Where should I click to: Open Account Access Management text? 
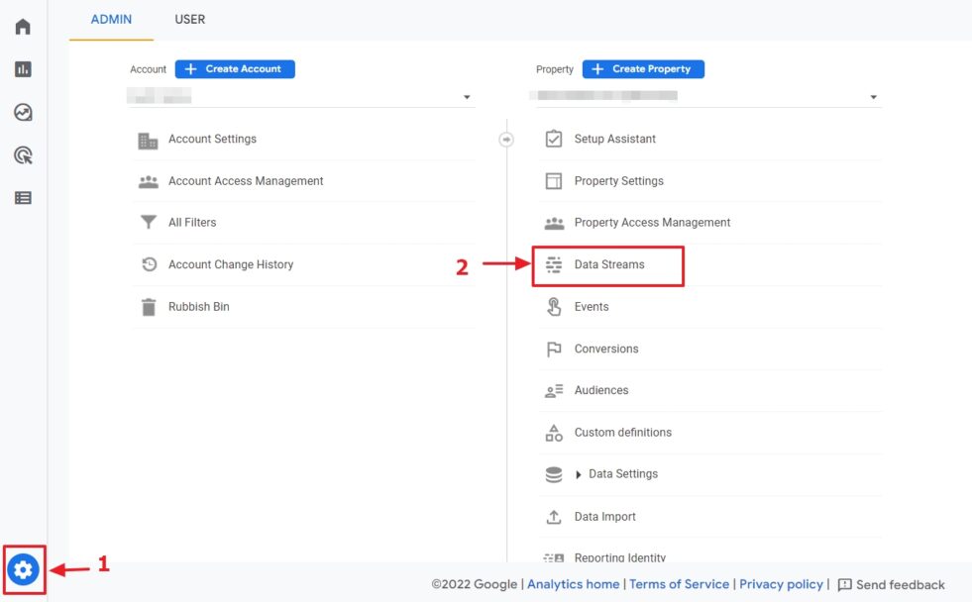(x=246, y=181)
